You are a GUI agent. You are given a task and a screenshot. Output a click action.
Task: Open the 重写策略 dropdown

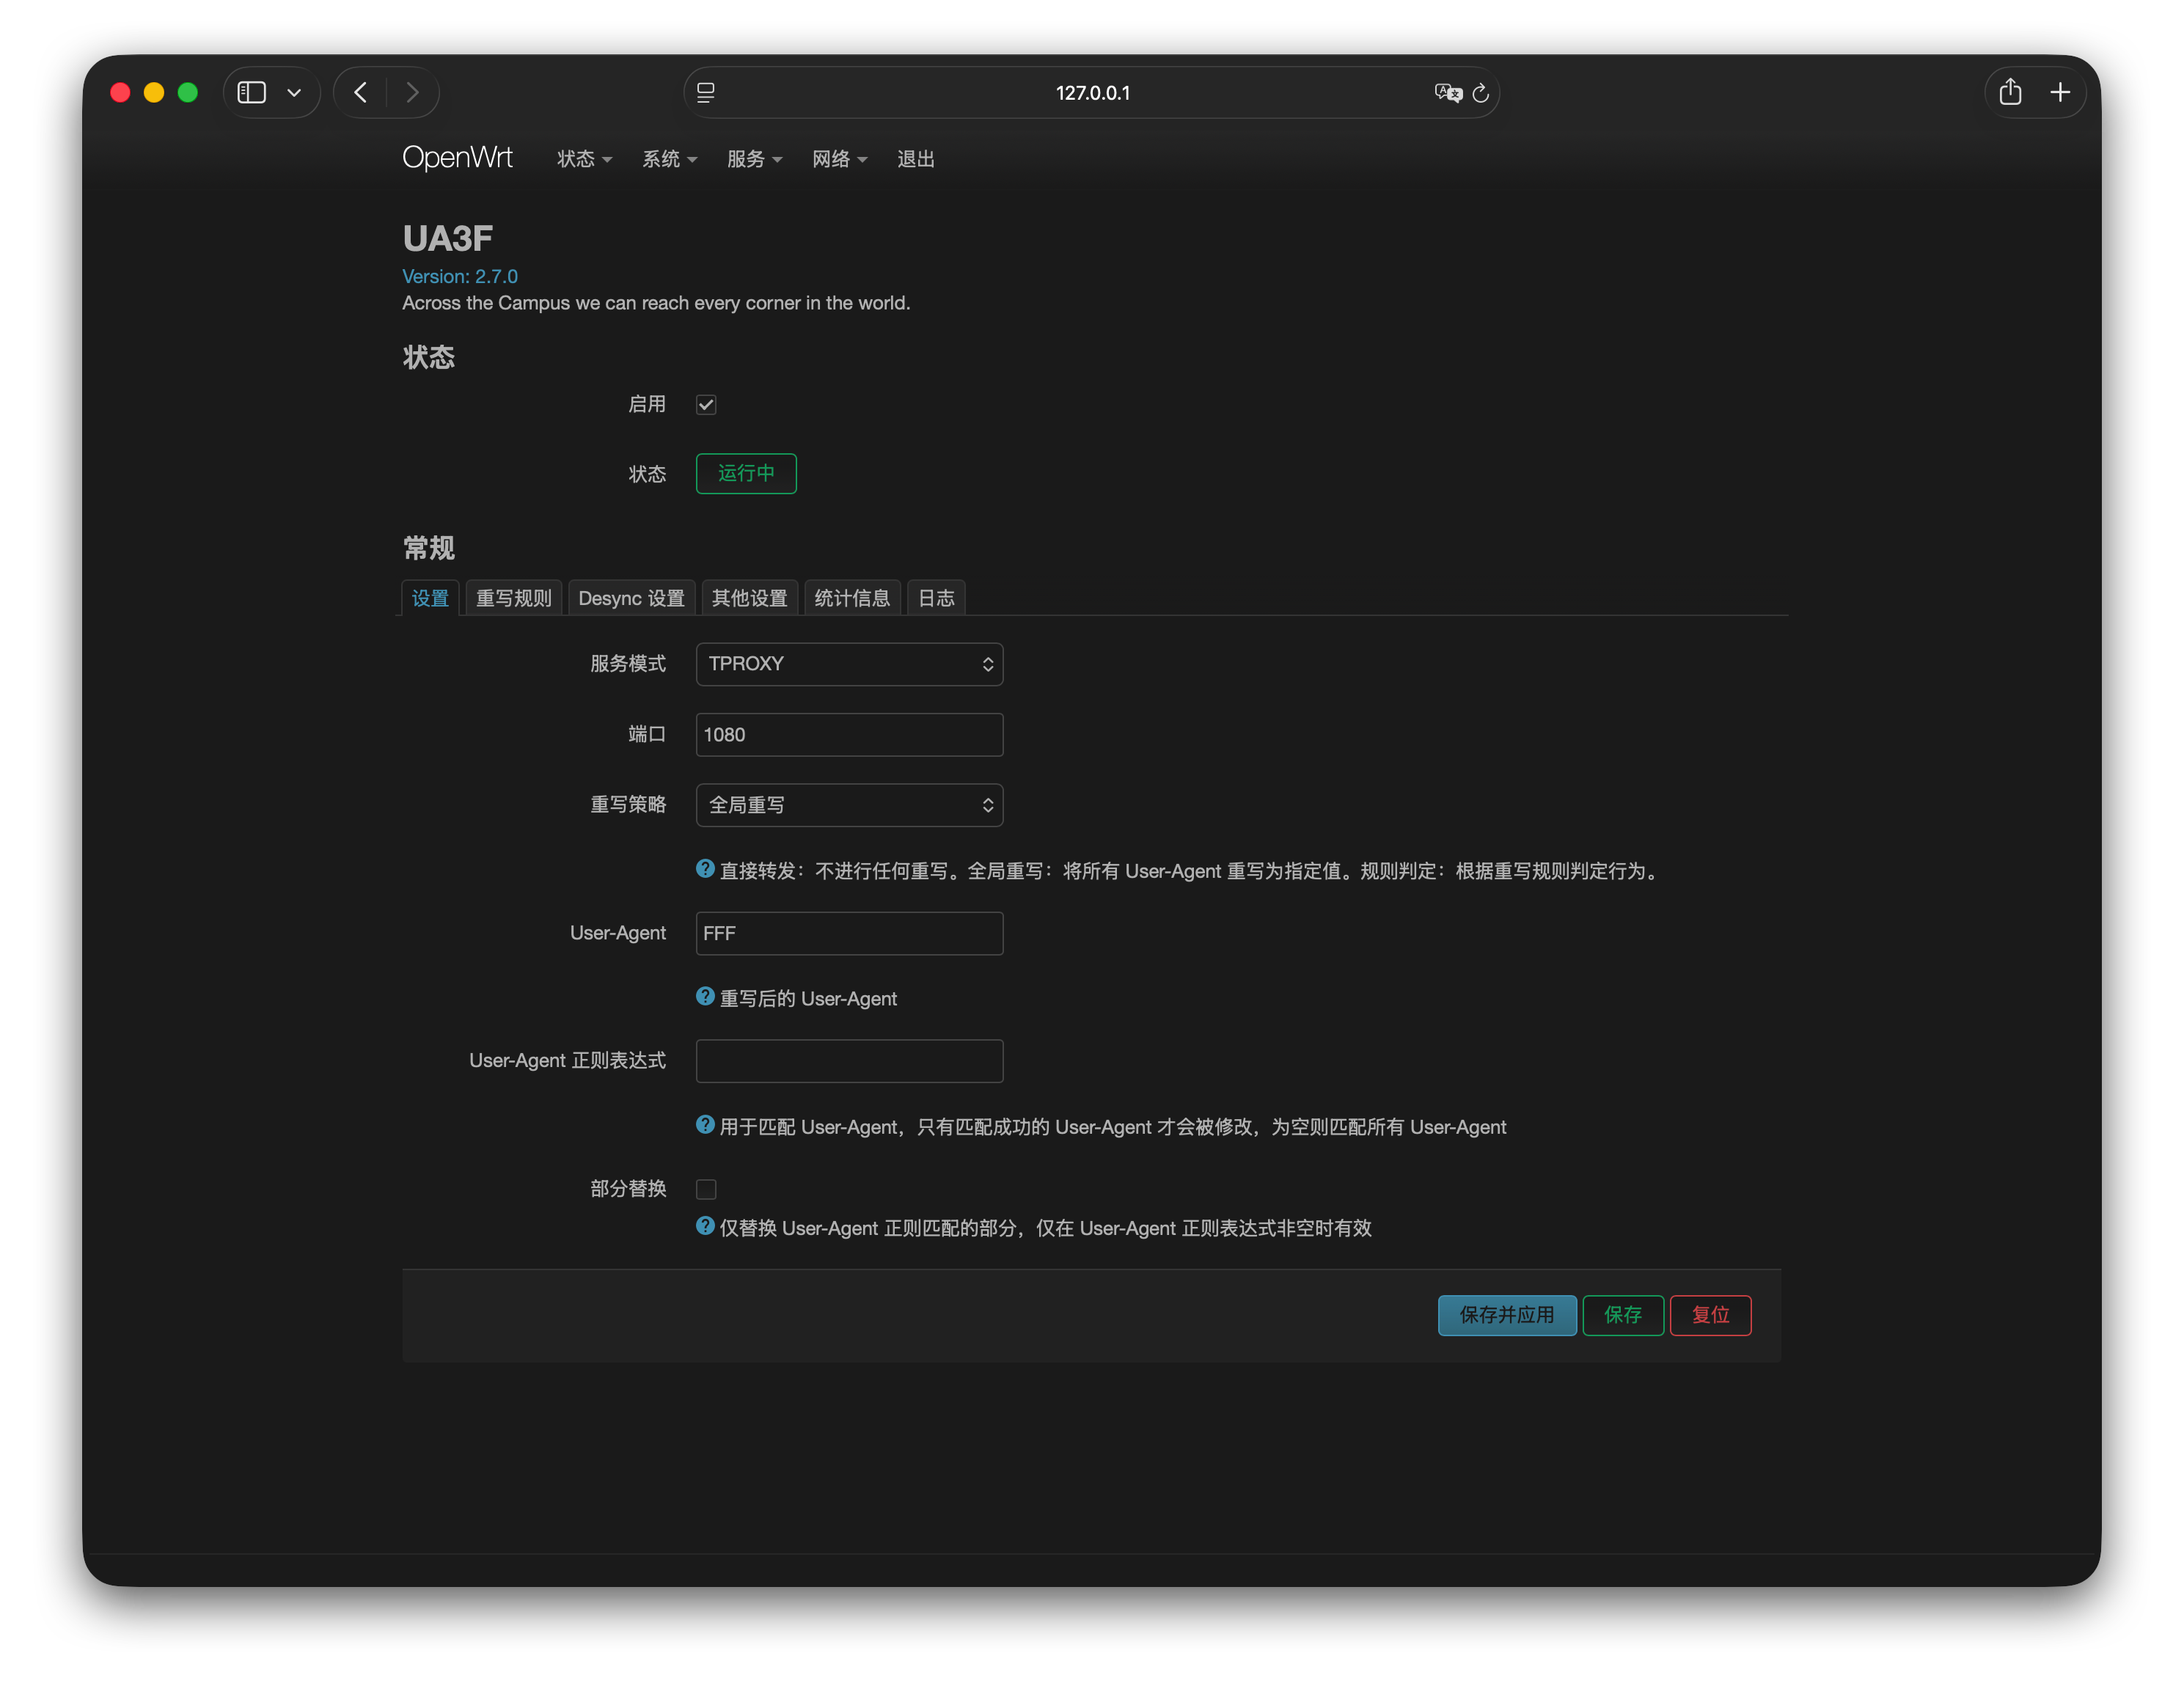click(849, 805)
